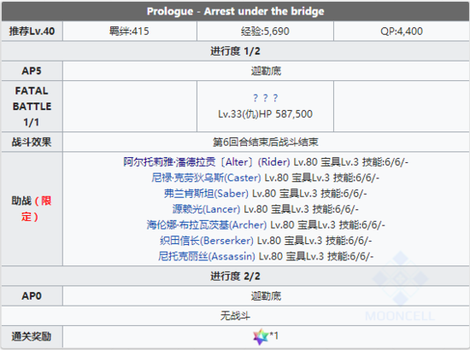Image resolution: width=470 pixels, height=350 pixels.
Task: Select the 通关奖励 label
Action: [x=32, y=336]
